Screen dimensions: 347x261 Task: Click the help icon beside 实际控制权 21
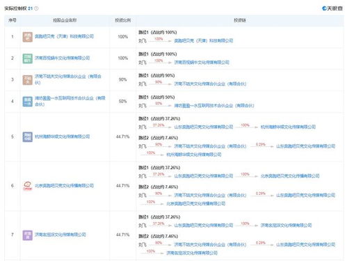pyautogui.click(x=36, y=8)
